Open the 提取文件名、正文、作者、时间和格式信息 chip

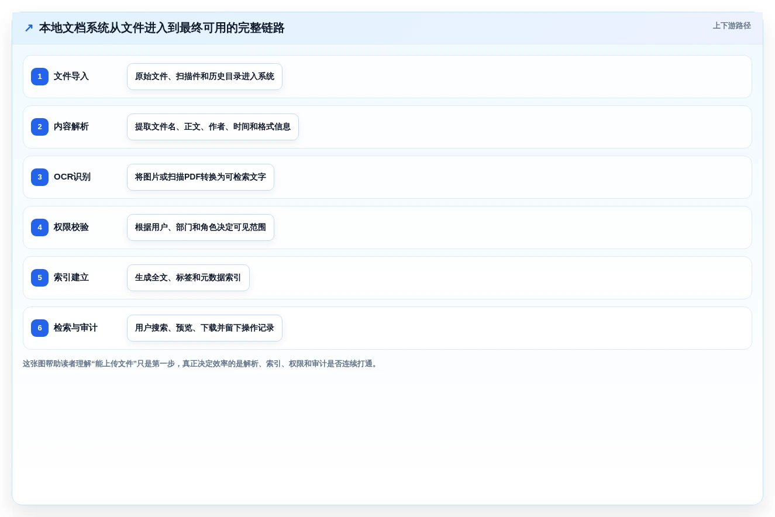pyautogui.click(x=213, y=127)
